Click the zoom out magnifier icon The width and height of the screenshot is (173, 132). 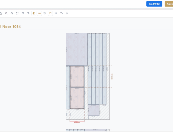(12, 13)
